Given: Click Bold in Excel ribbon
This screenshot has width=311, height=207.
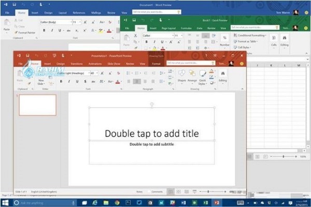Looking at the screenshot, I should [x=146, y=42].
